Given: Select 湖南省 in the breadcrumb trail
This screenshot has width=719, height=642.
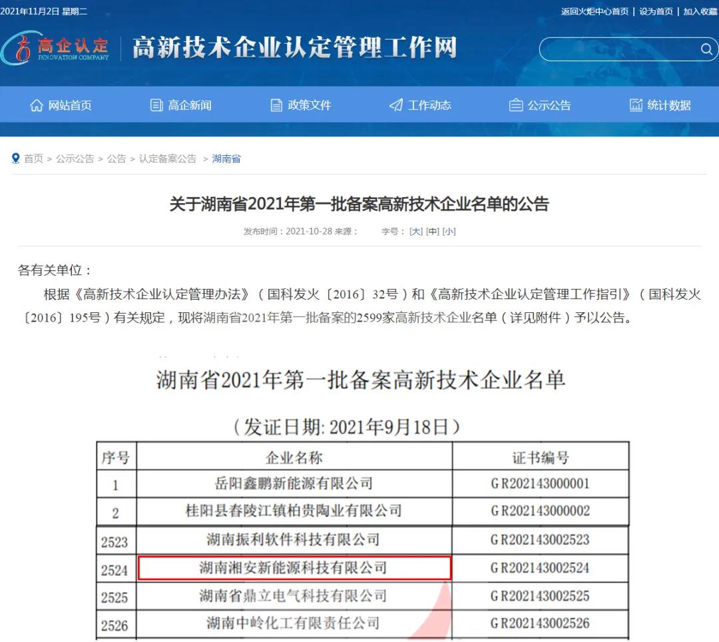Looking at the screenshot, I should (x=226, y=159).
